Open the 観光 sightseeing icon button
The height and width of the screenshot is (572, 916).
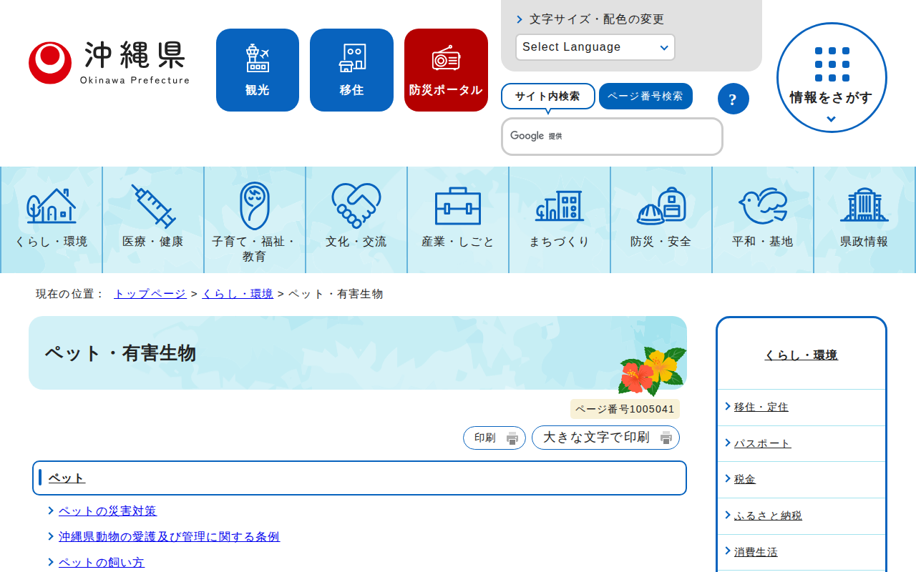(x=258, y=70)
